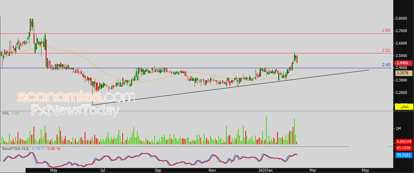Click the 2.5000 price axis label
The width and height of the screenshot is (414, 173).
click(401, 56)
